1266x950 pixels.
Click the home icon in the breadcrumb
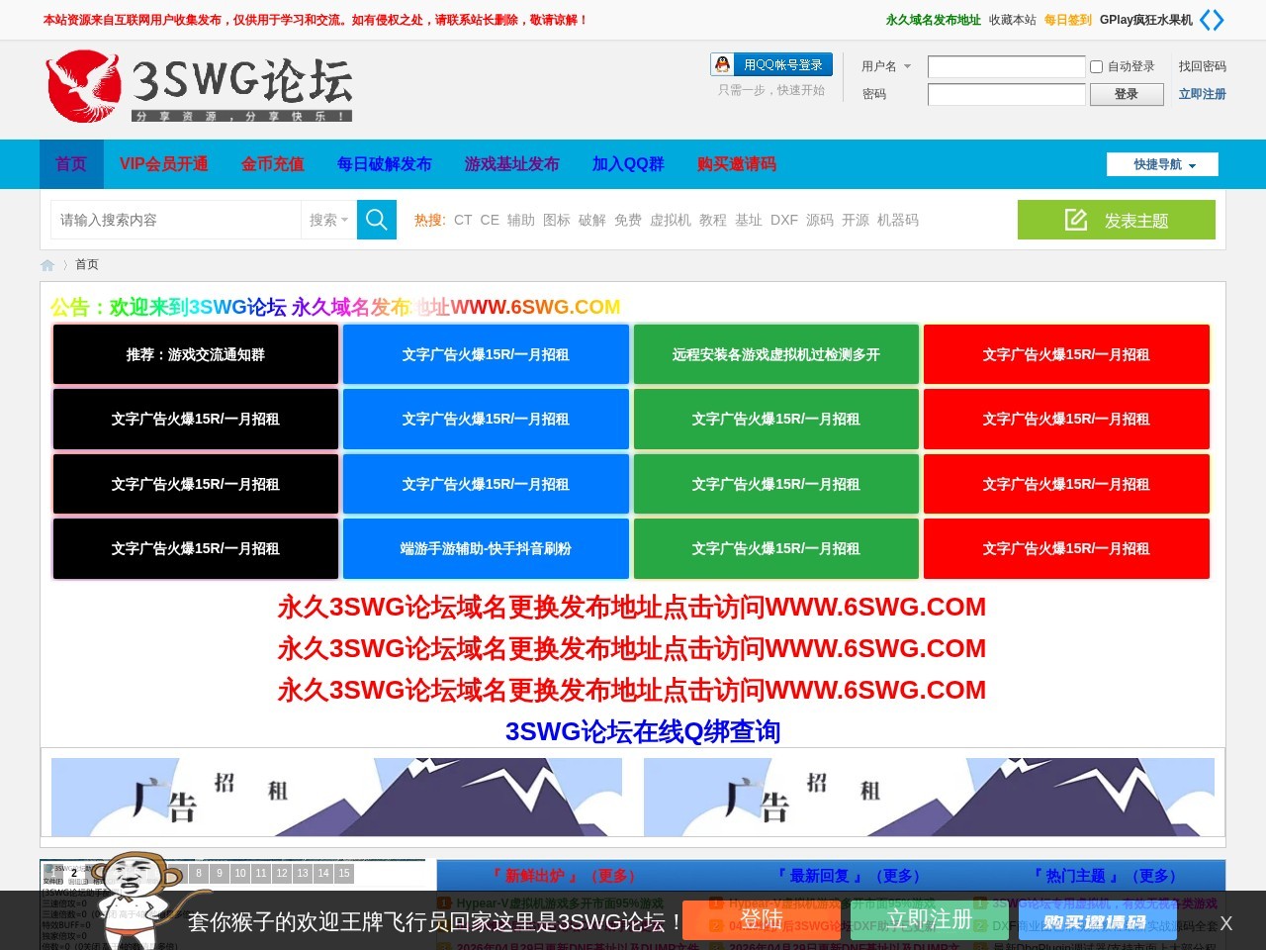coord(47,264)
